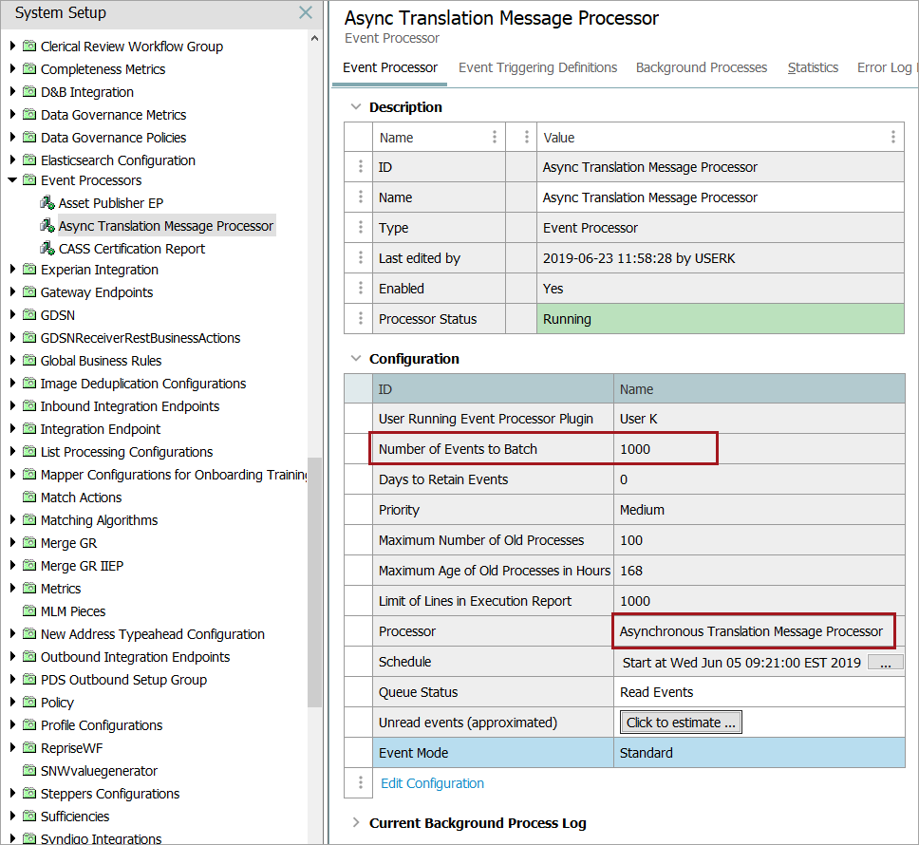Expand the Current Background Process Log section
Screen dimensions: 919x845
click(x=356, y=823)
